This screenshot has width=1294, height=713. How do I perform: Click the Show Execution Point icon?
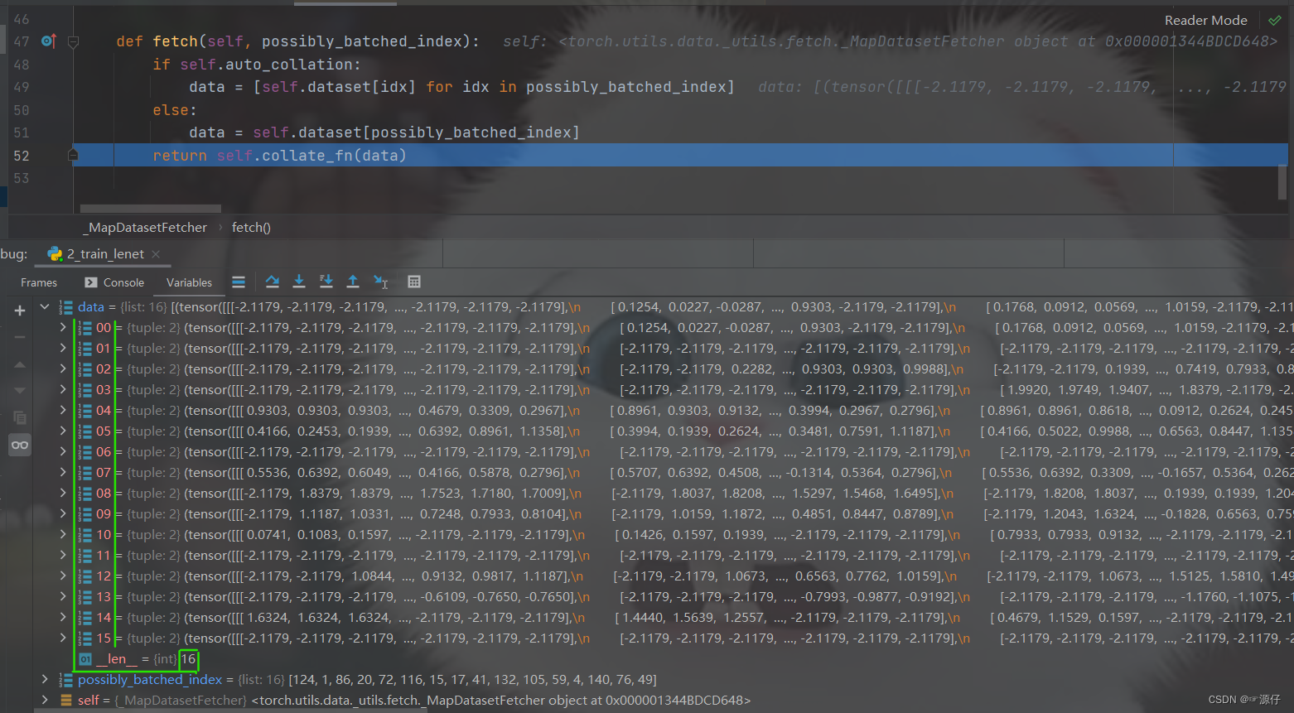tap(239, 282)
